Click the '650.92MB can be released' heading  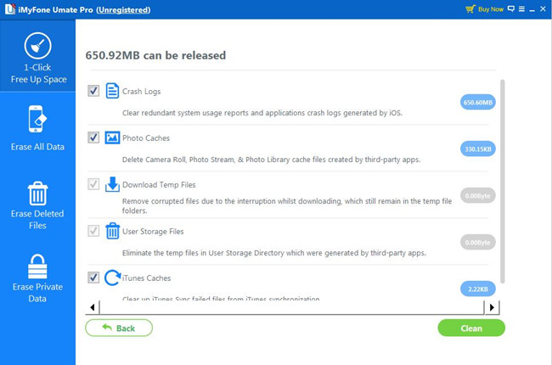(x=155, y=55)
